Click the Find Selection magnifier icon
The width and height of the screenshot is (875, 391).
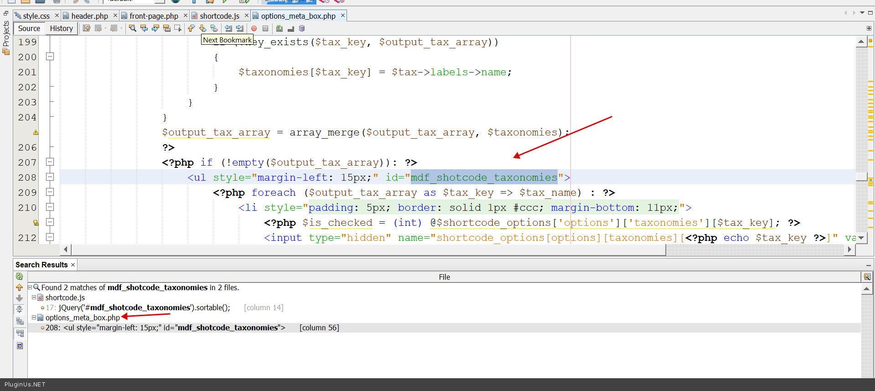pyautogui.click(x=133, y=28)
